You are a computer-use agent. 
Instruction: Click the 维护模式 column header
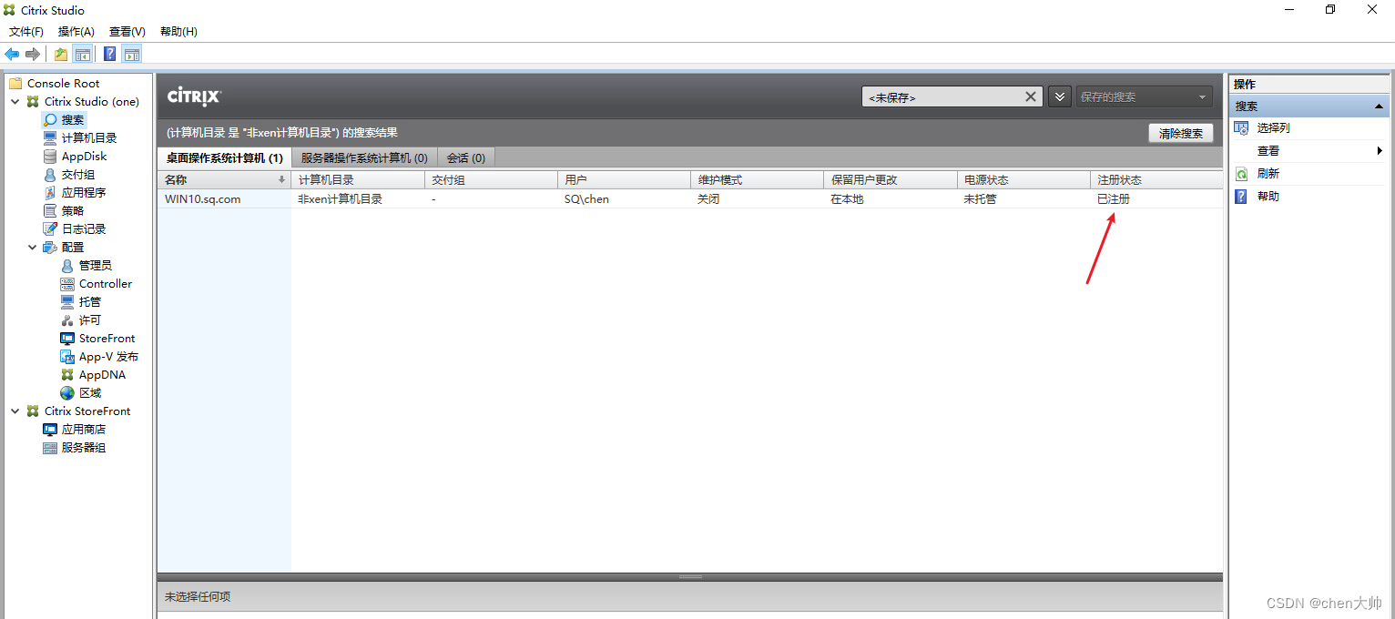click(757, 179)
